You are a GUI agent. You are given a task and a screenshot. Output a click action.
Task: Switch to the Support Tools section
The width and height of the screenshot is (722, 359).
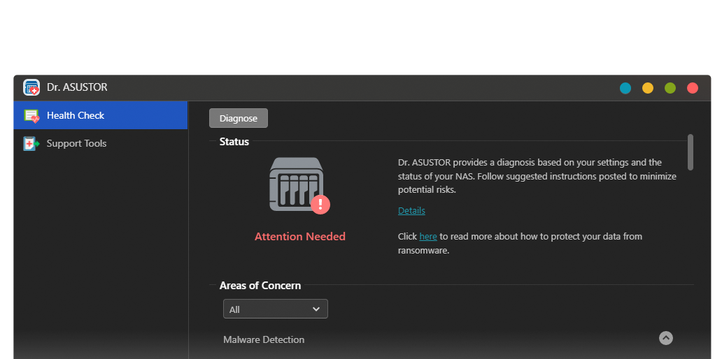(76, 144)
